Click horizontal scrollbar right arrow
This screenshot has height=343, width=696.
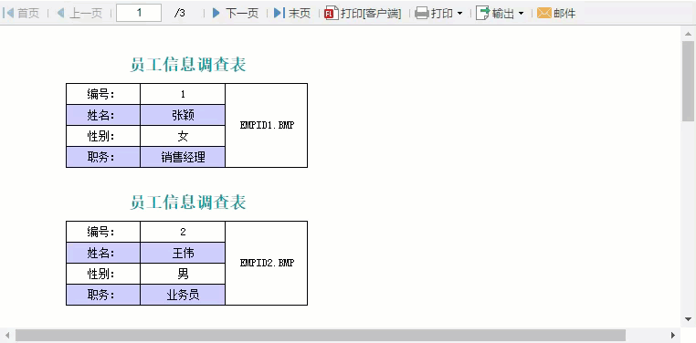coord(673,335)
